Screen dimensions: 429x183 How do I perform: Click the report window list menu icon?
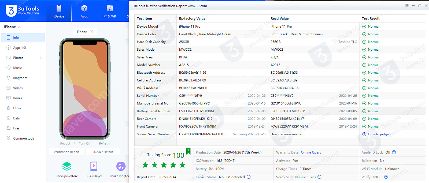(407, 6)
